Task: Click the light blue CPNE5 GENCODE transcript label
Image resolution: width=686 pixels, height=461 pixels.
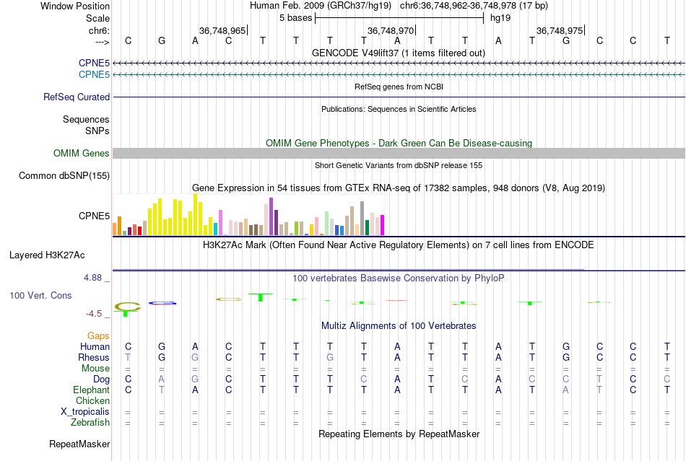Action: [x=94, y=75]
